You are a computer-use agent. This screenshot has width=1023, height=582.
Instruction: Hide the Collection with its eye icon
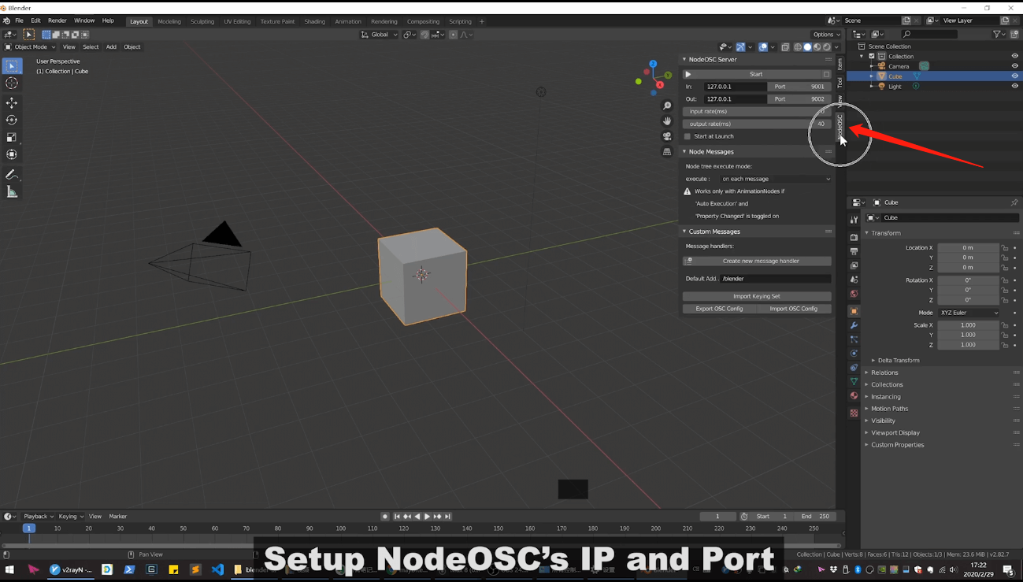point(1014,56)
